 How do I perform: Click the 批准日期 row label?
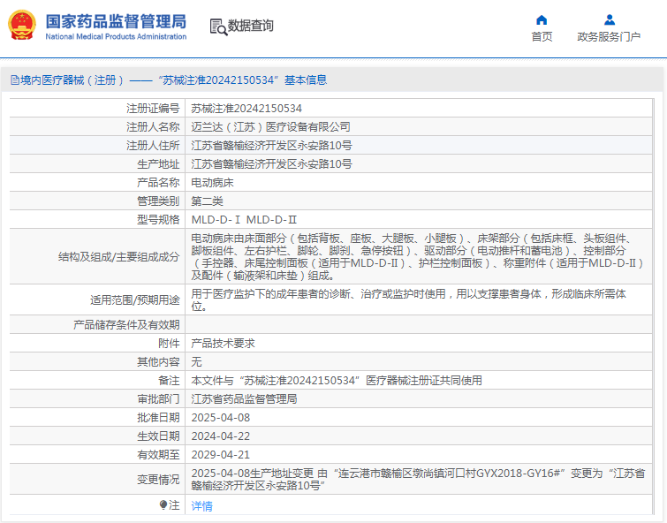158,418
